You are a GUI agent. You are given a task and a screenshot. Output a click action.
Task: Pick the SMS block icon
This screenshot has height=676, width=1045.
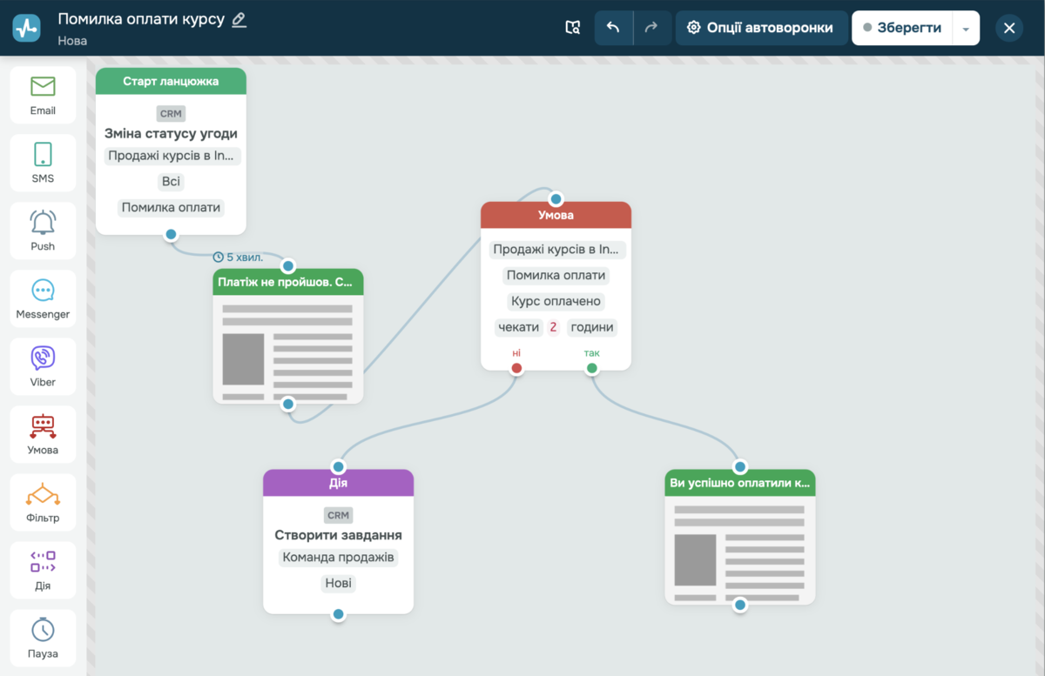43,154
